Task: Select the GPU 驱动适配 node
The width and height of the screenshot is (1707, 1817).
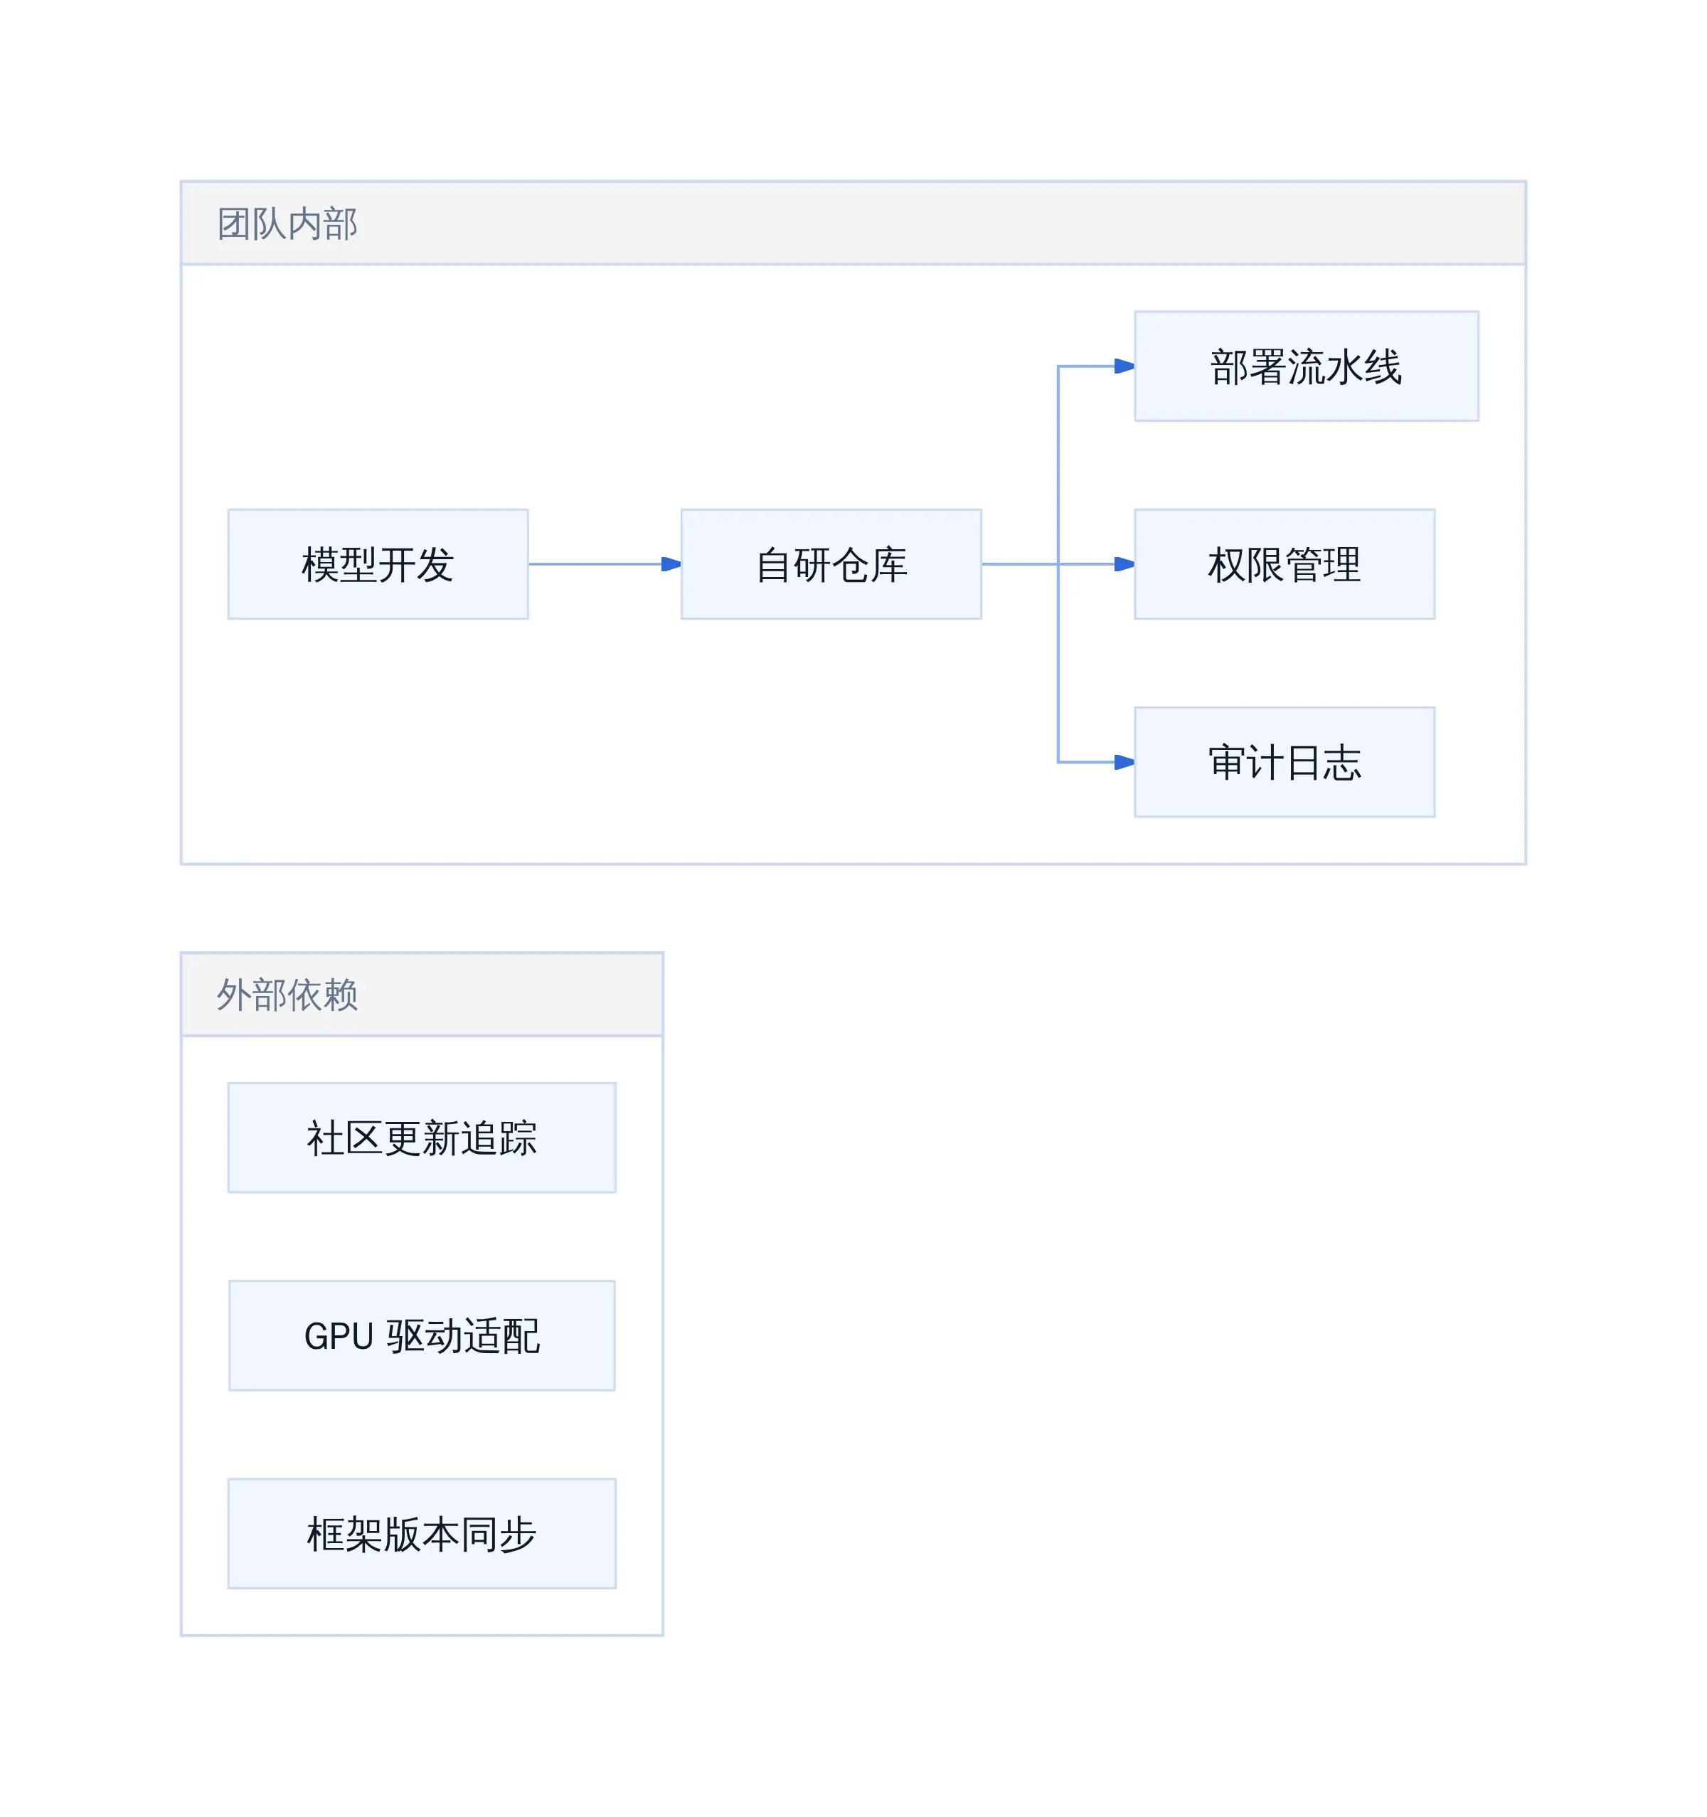Action: [421, 1335]
